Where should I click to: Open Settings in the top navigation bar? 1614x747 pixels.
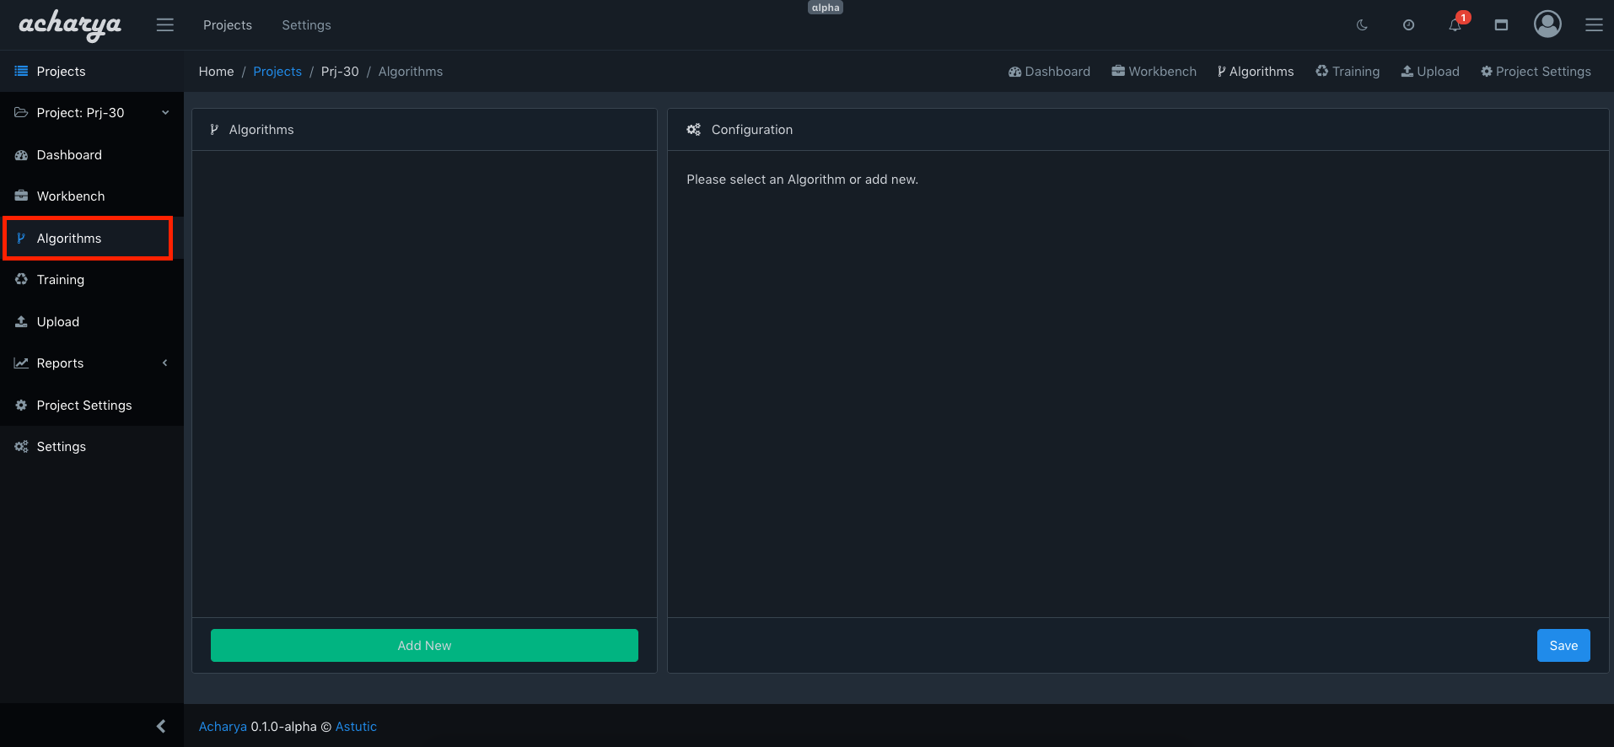pyautogui.click(x=306, y=25)
